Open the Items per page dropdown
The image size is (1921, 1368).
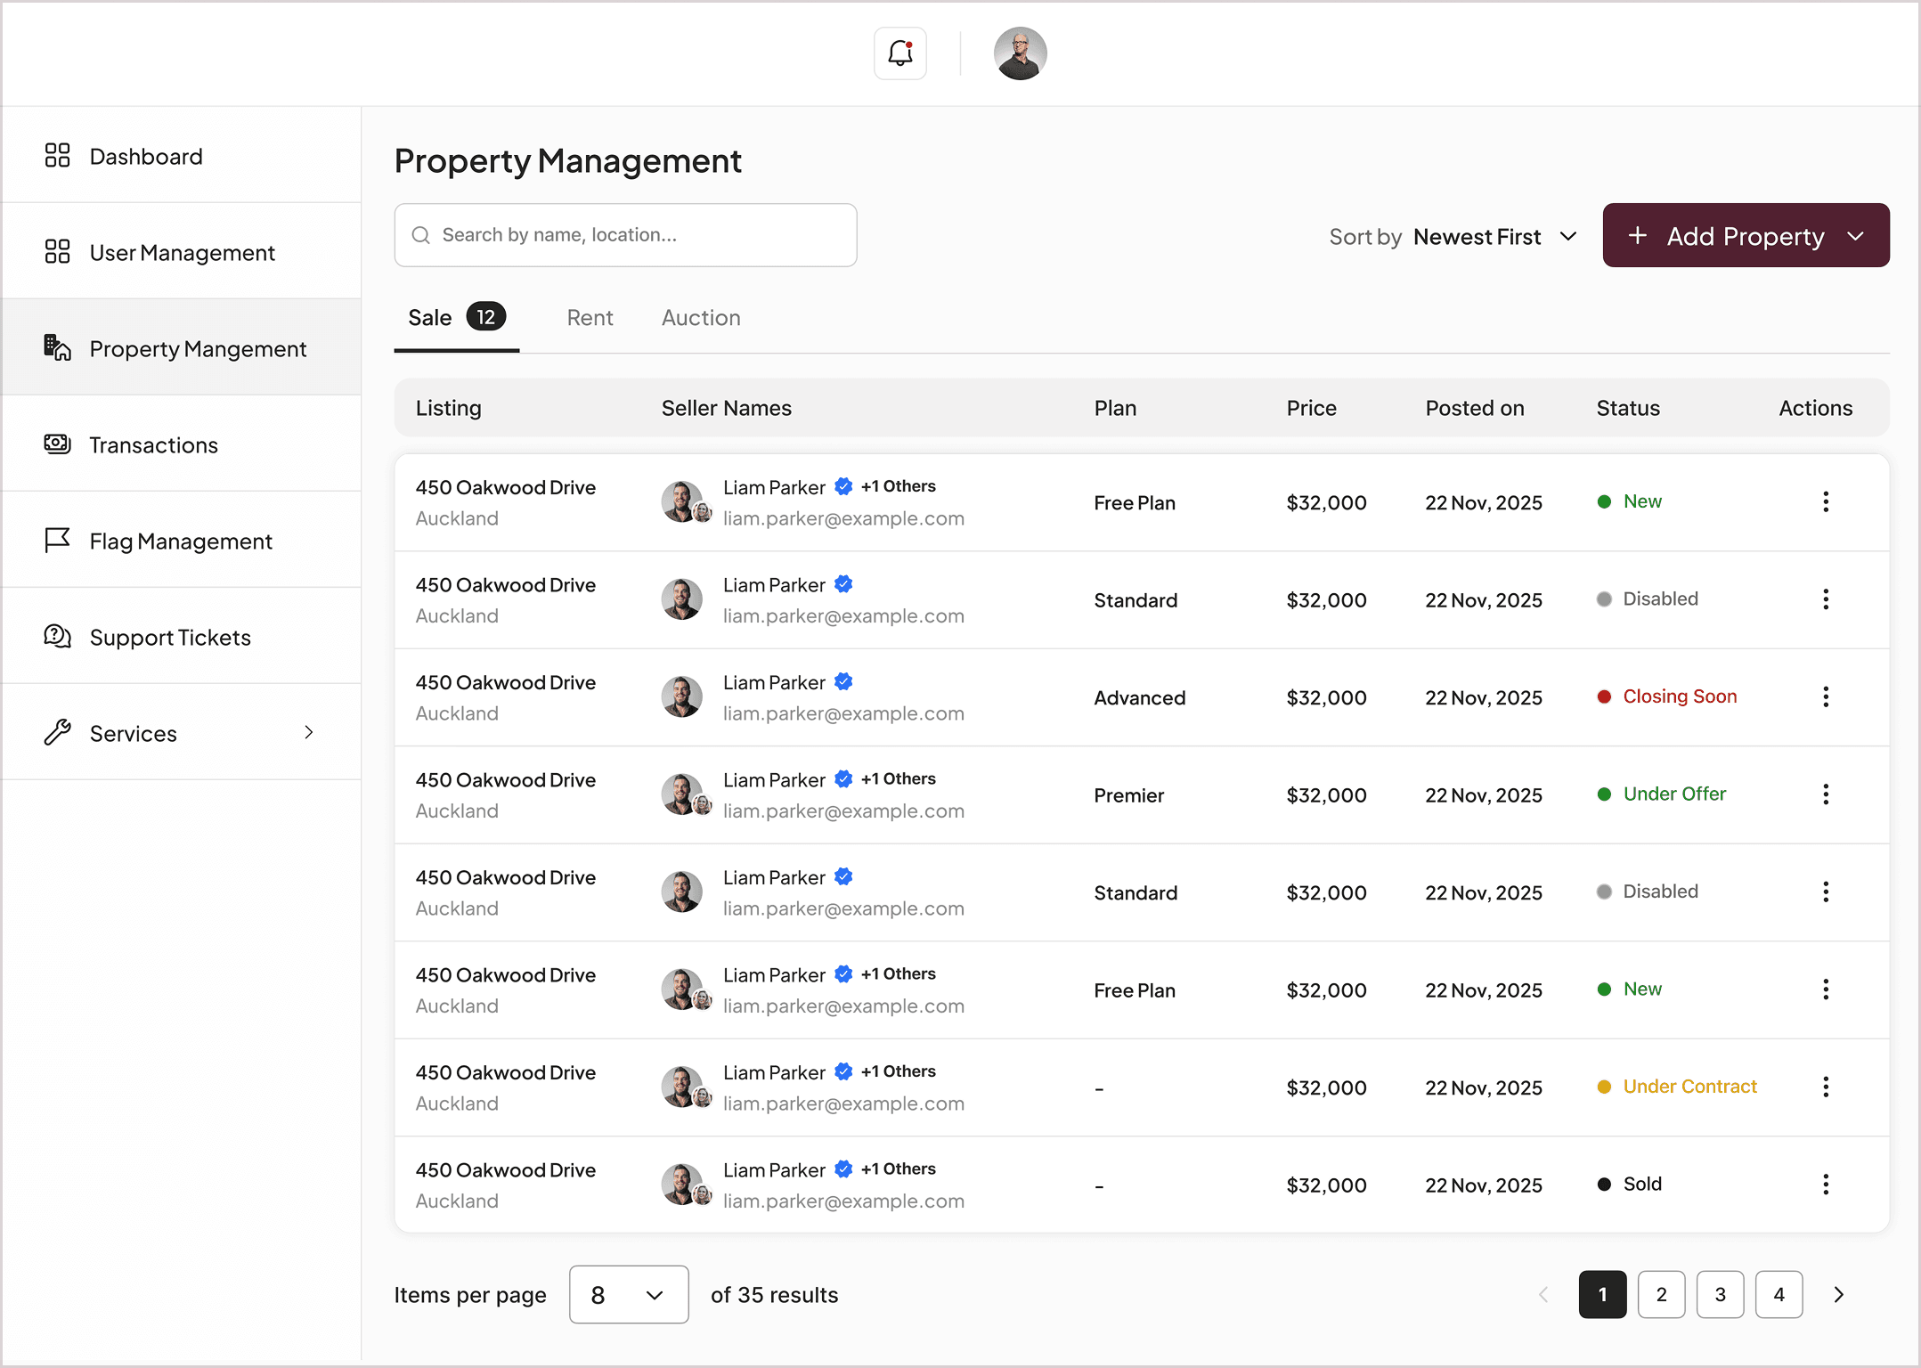628,1294
